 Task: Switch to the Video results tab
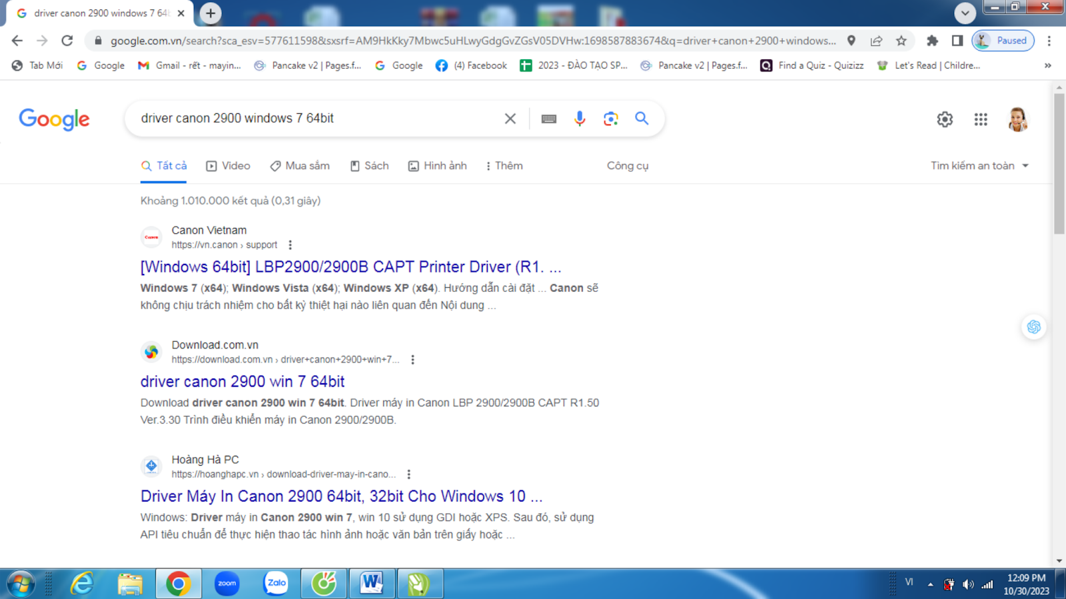coord(228,166)
